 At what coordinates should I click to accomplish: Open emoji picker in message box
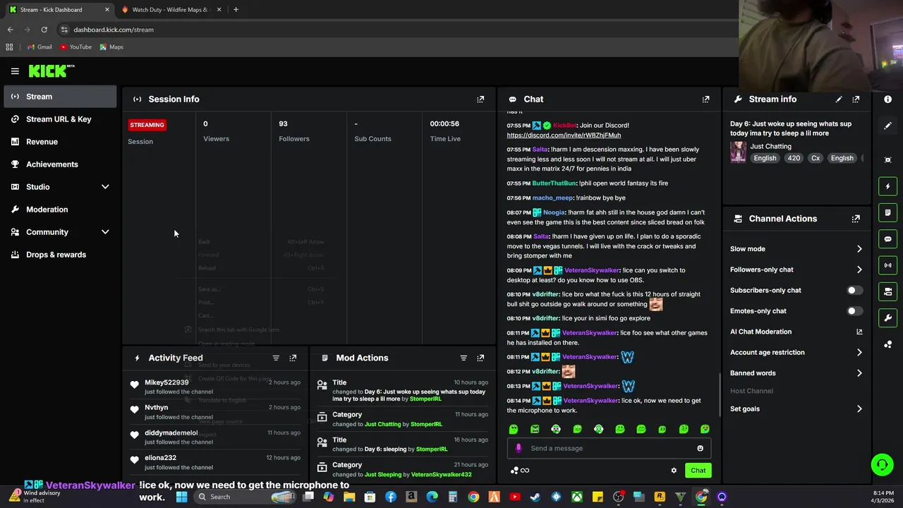(x=700, y=448)
